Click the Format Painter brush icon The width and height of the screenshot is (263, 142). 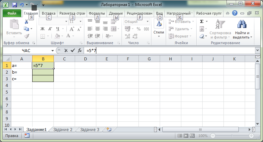pyautogui.click(x=27, y=36)
